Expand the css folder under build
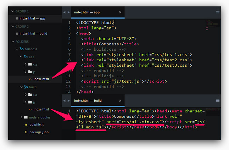This screenshot has width=229, height=150. [26, 95]
